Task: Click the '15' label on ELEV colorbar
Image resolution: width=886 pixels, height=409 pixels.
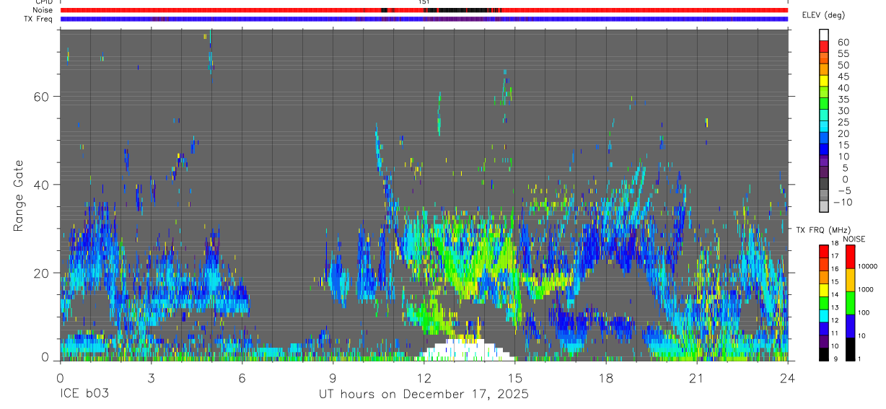Action: [x=843, y=145]
